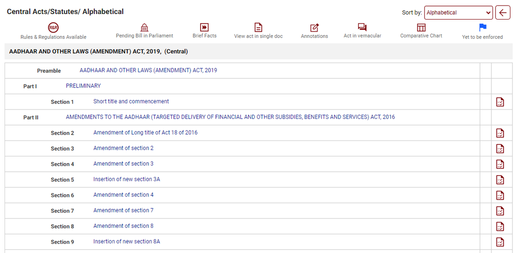Click the Act in vernacular icon

362,27
